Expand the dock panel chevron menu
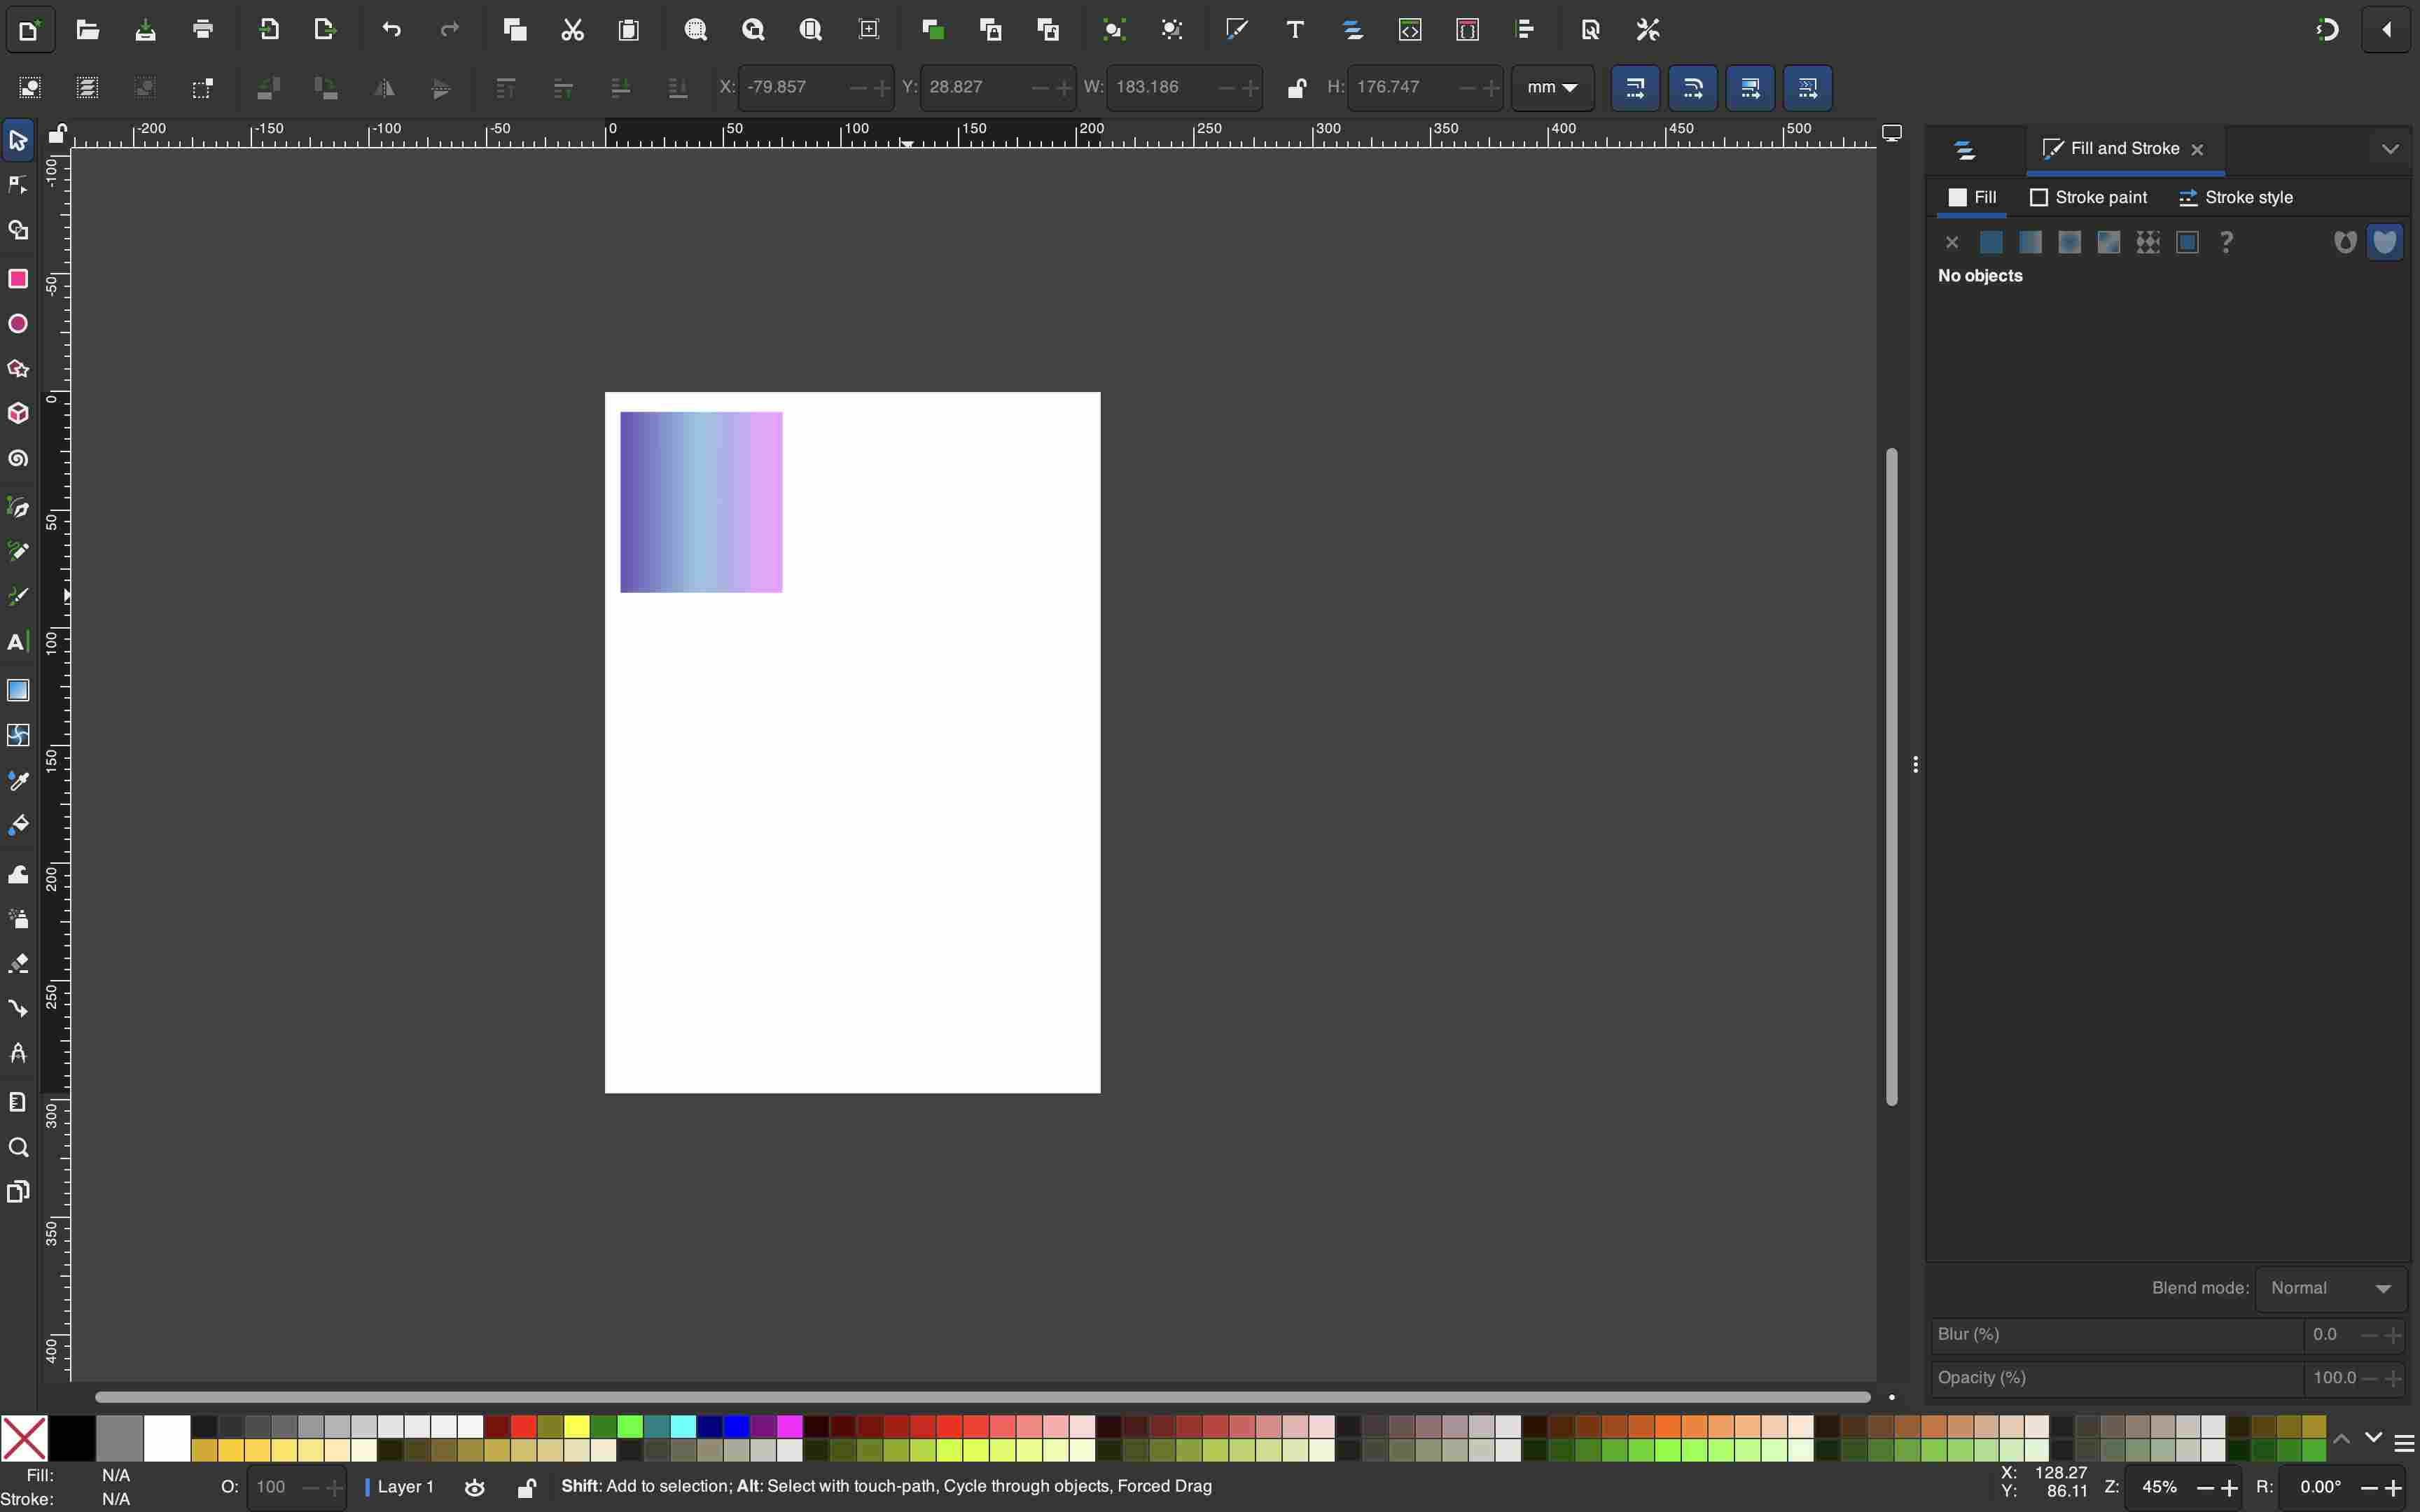Screen dimensions: 2420x1512 2390,149
